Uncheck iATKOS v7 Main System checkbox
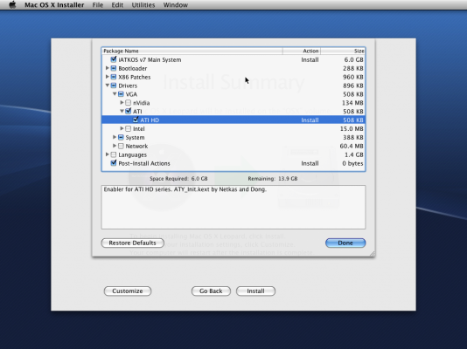The image size is (467, 349). pyautogui.click(x=114, y=59)
